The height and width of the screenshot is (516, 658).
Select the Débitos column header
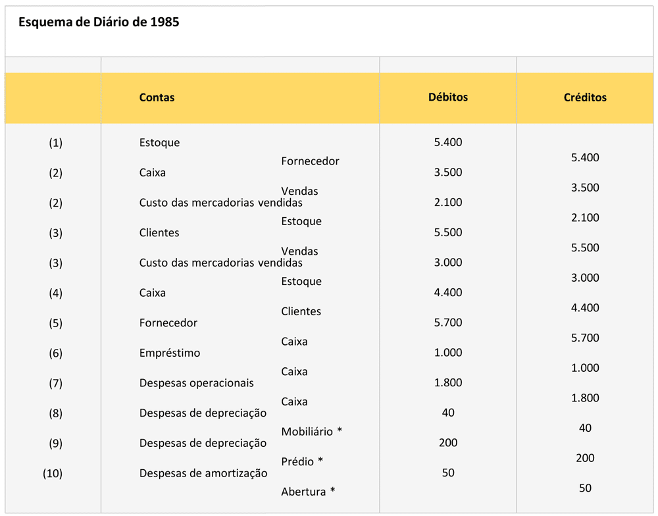point(447,97)
